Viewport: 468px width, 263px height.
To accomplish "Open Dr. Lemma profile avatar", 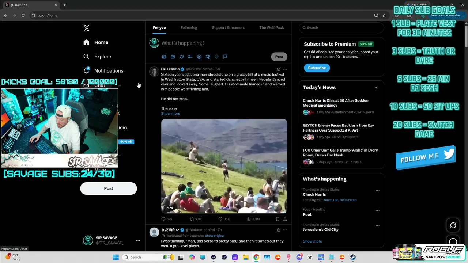I will point(154,72).
